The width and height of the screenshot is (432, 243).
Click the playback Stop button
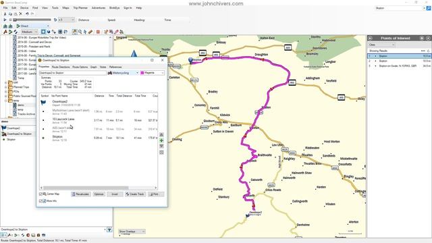[10, 20]
